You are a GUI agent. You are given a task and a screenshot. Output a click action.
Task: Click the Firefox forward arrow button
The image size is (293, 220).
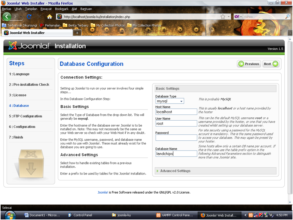pos(15,17)
